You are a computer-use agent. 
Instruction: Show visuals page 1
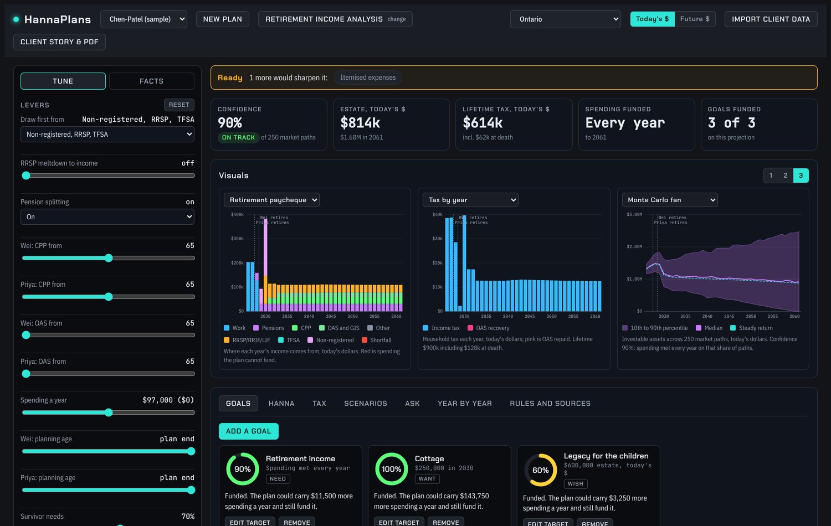tap(771, 176)
